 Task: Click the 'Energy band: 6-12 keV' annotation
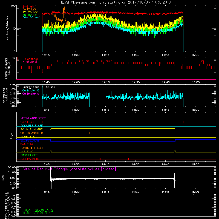(39, 87)
